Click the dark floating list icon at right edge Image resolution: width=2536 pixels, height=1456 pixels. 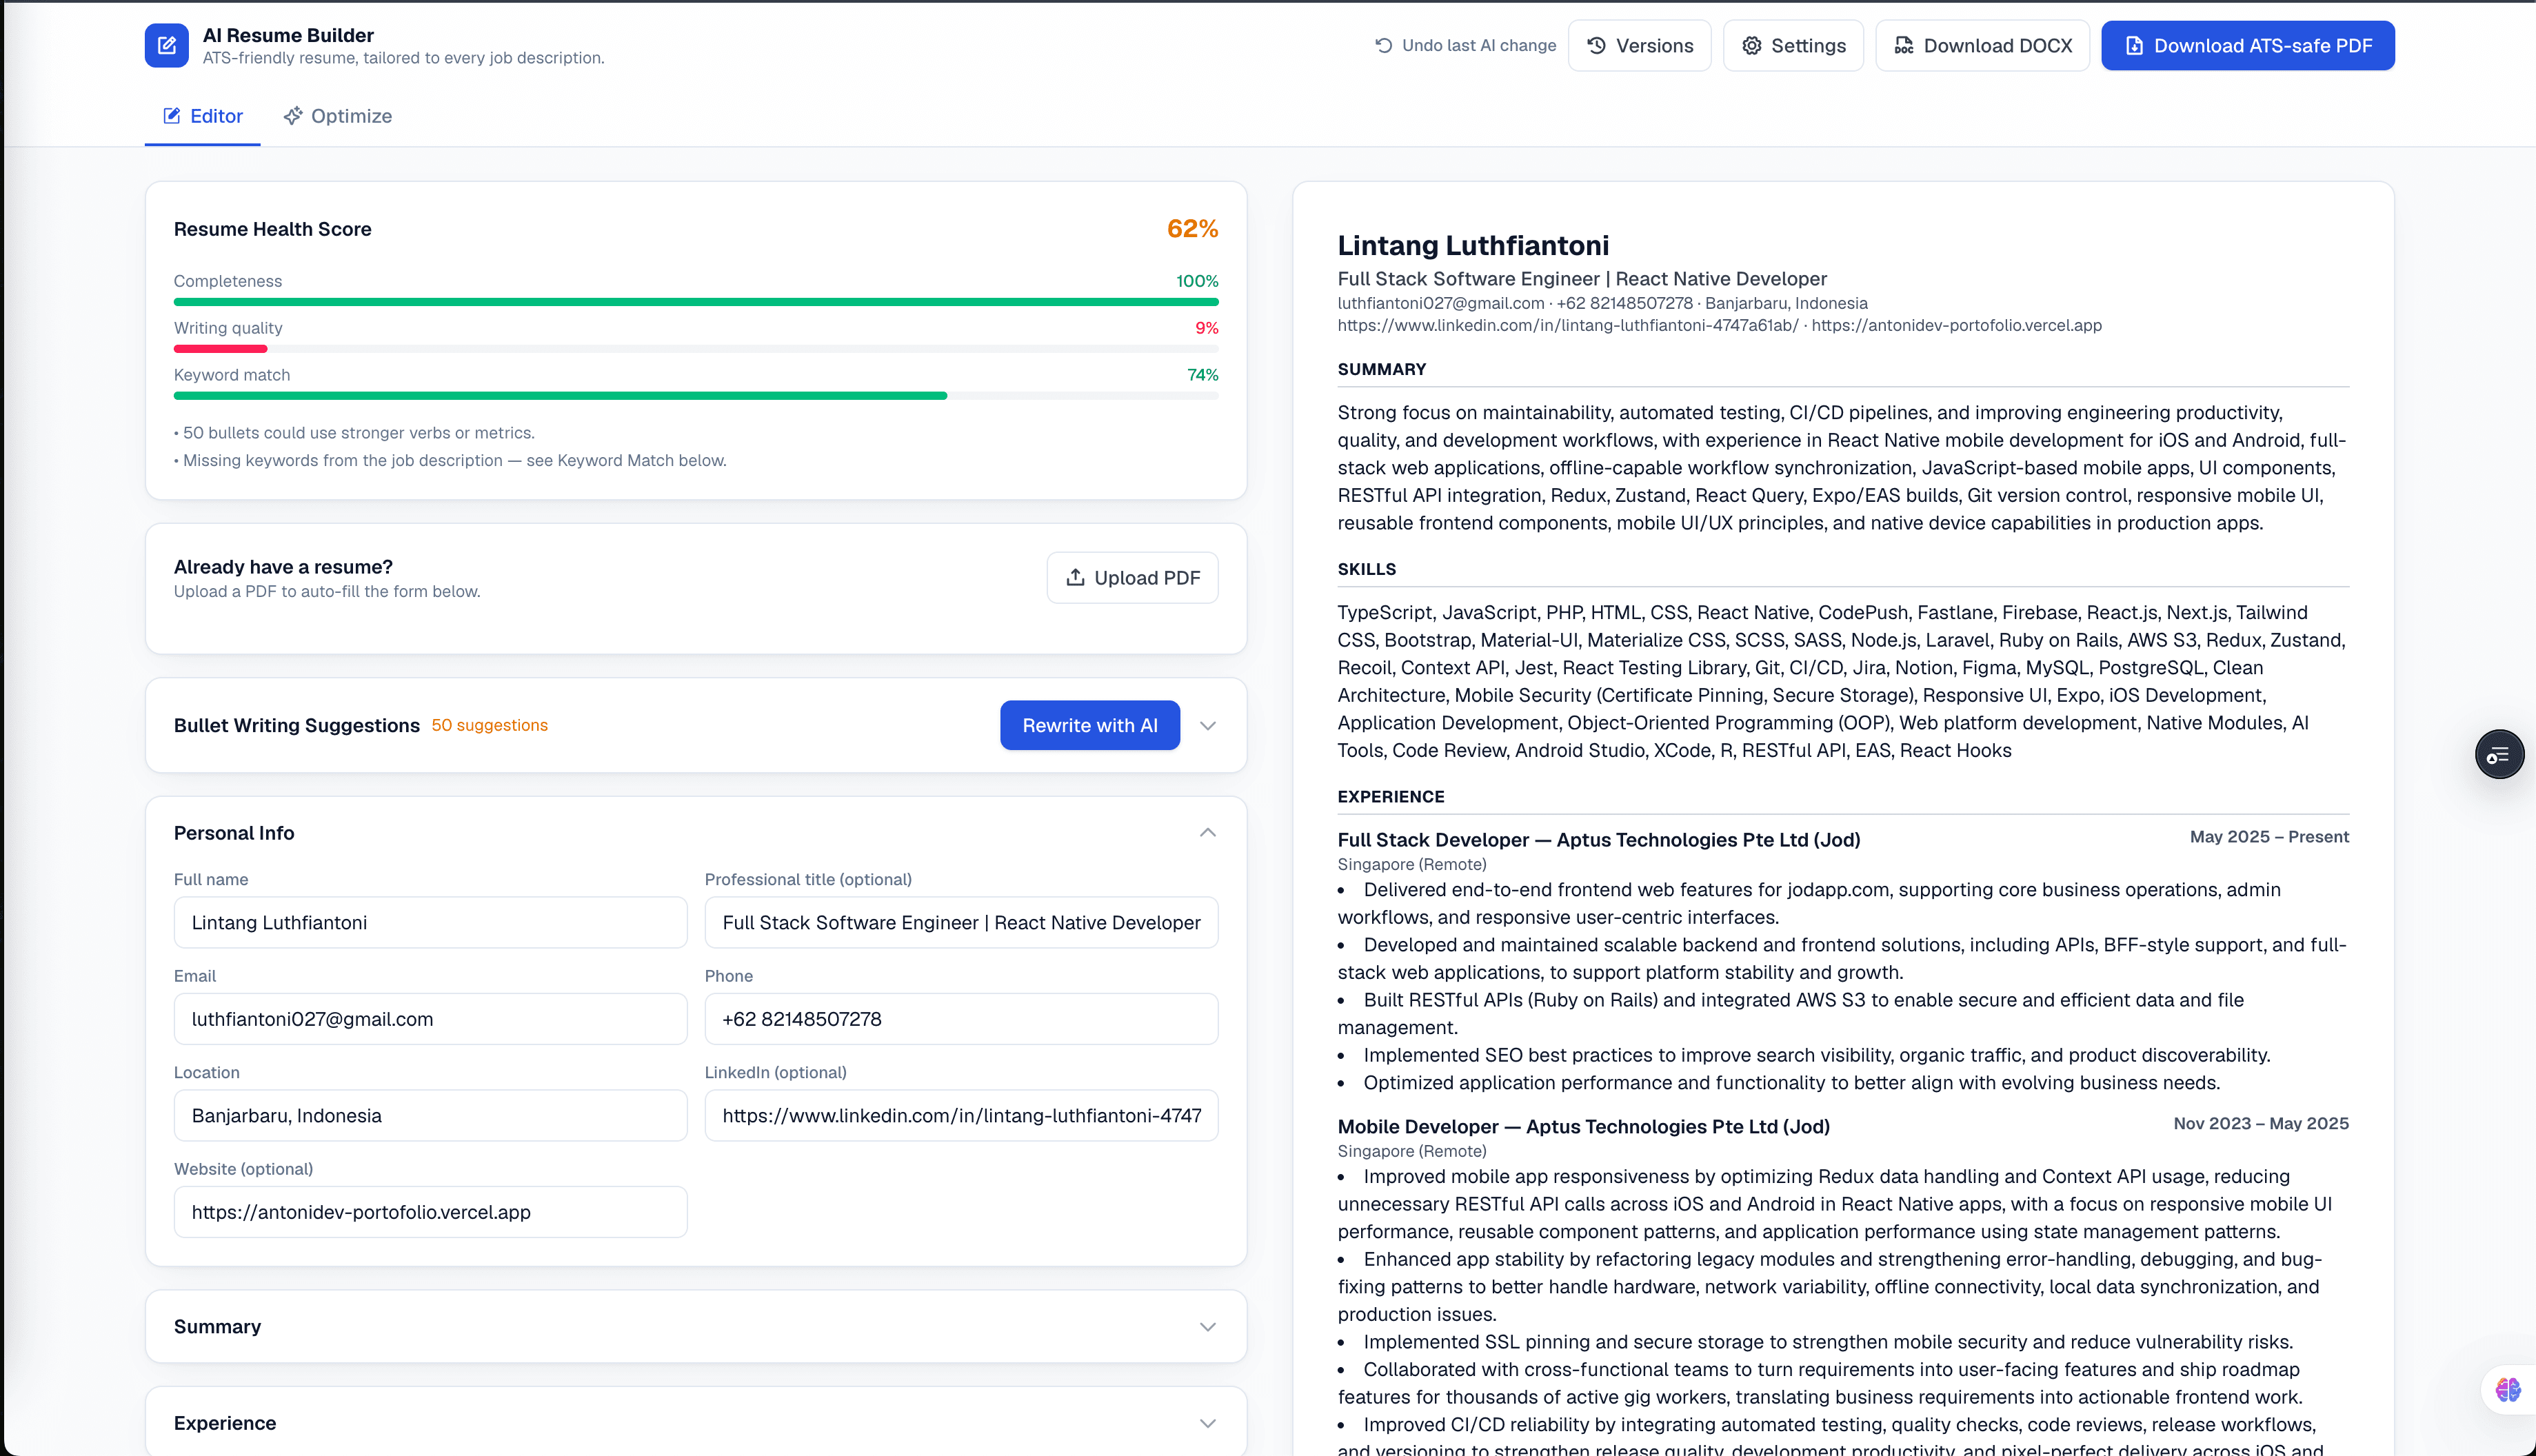coord(2498,754)
